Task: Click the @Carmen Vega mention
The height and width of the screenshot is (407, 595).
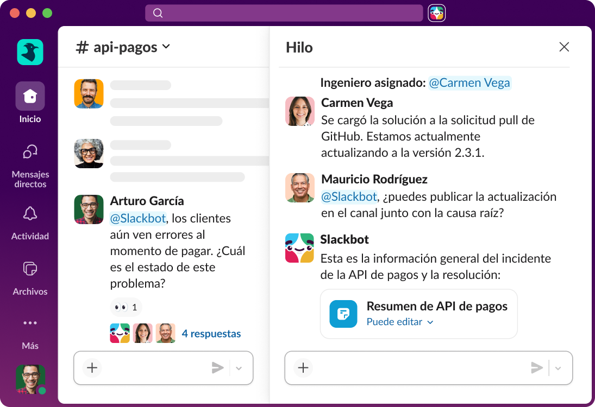Action: pyautogui.click(x=469, y=82)
